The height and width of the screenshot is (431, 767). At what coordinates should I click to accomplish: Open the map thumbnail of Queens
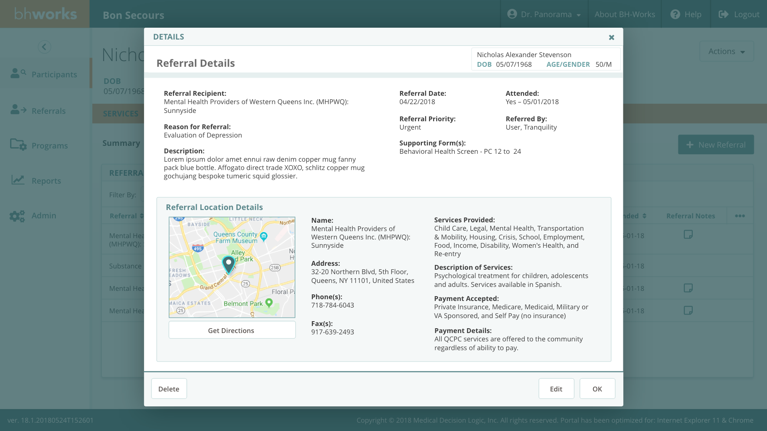point(232,267)
